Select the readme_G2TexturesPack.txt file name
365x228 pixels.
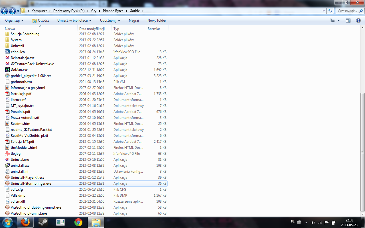(31, 130)
